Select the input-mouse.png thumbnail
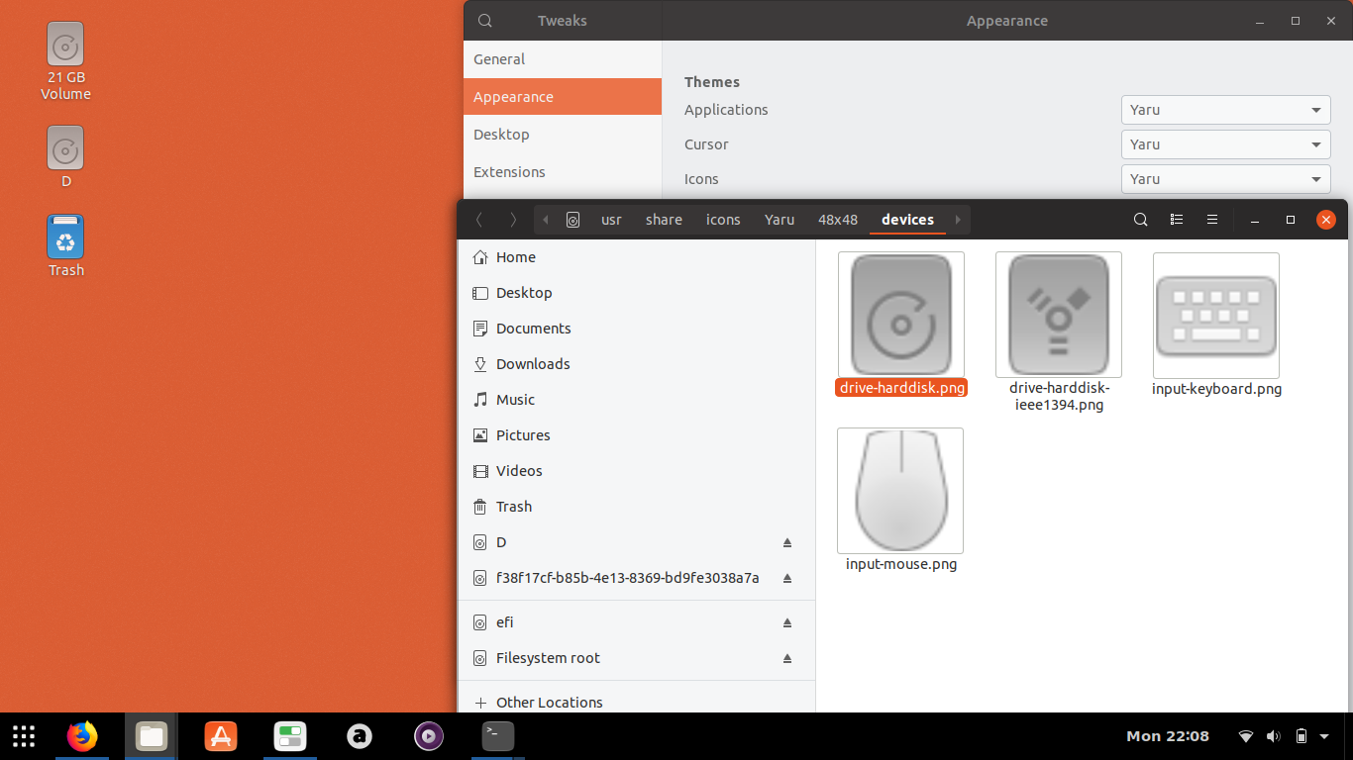This screenshot has height=760, width=1353. point(899,490)
